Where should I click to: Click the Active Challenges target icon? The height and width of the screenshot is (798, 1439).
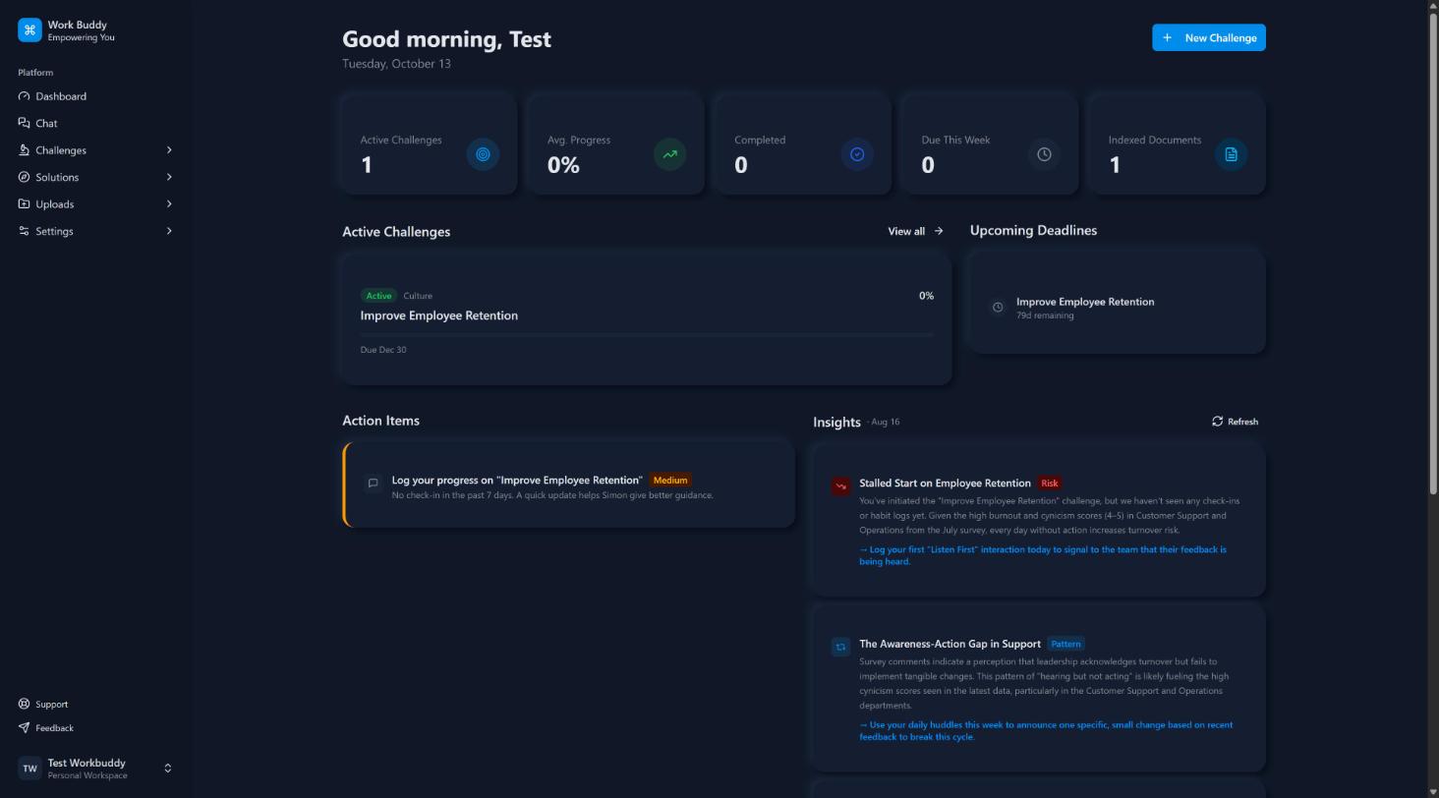point(483,154)
